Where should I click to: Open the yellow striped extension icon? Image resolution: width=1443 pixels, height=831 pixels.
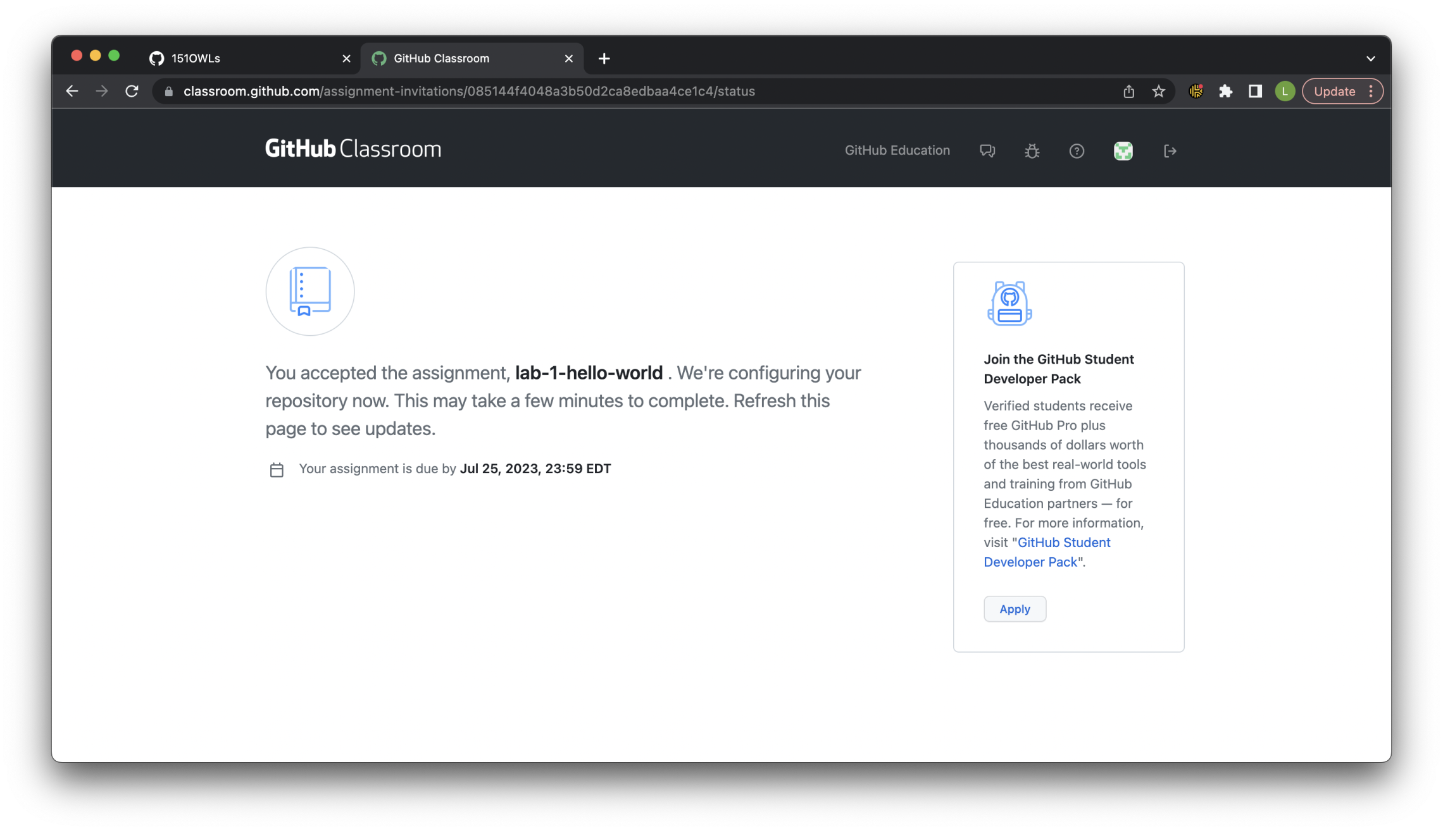coord(1196,91)
